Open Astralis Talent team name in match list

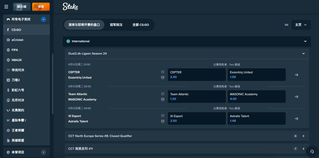(x=78, y=121)
